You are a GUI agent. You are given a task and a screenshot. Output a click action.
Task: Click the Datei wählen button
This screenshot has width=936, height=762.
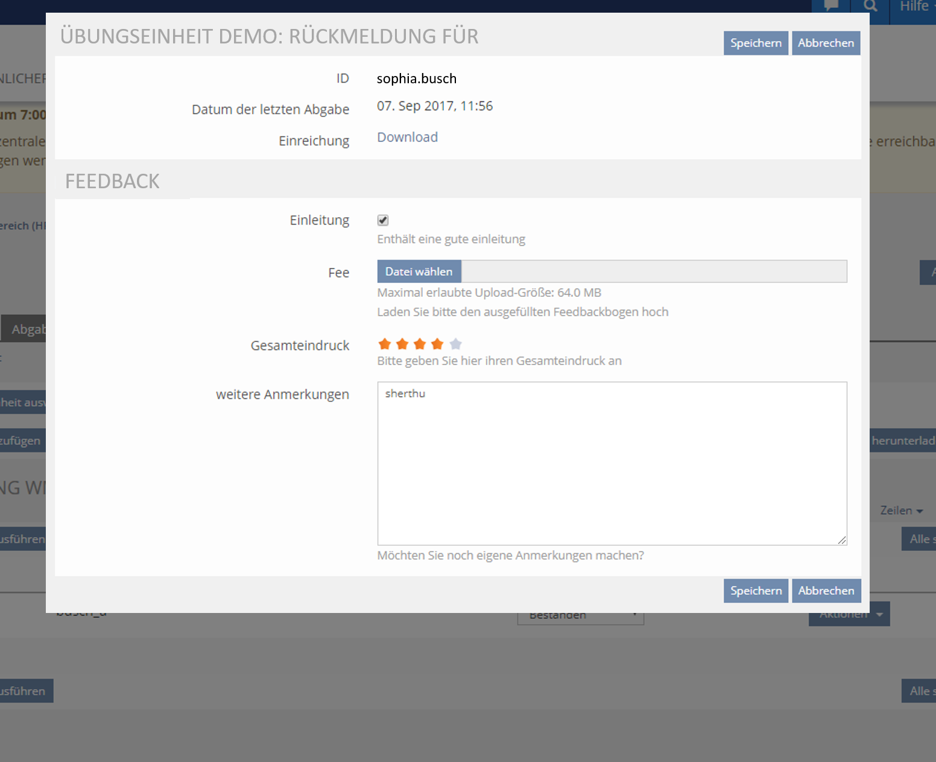click(419, 271)
